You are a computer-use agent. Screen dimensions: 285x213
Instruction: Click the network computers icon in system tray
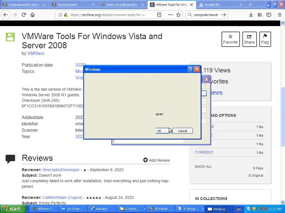click(249, 209)
